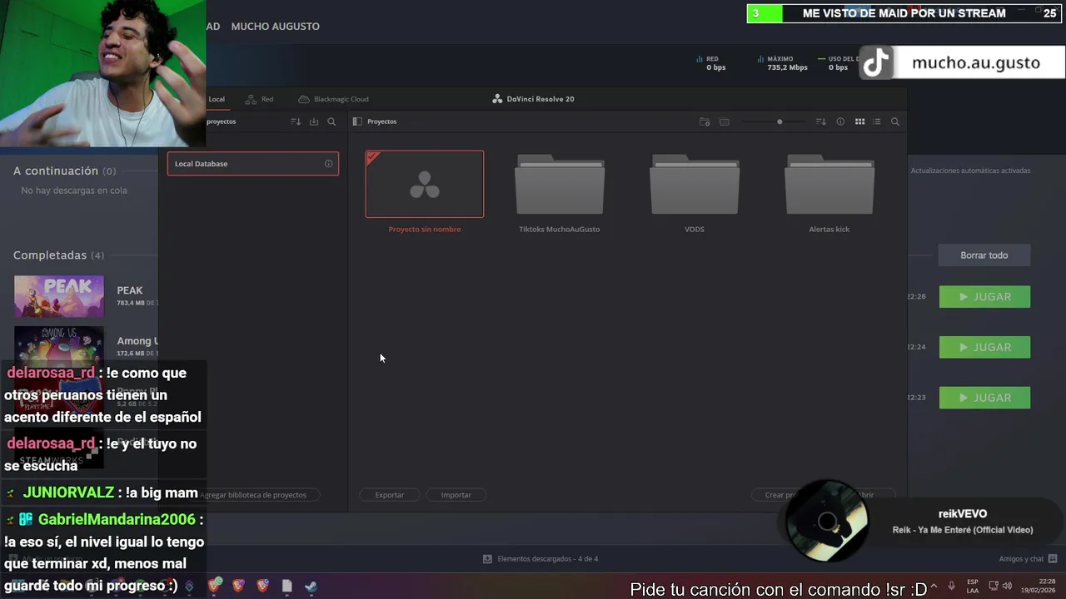Search the project libraries panel
Viewport: 1066px width, 599px height.
pyautogui.click(x=331, y=121)
